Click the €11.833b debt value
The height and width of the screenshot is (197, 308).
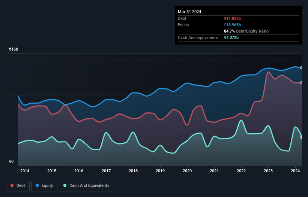[x=232, y=18]
